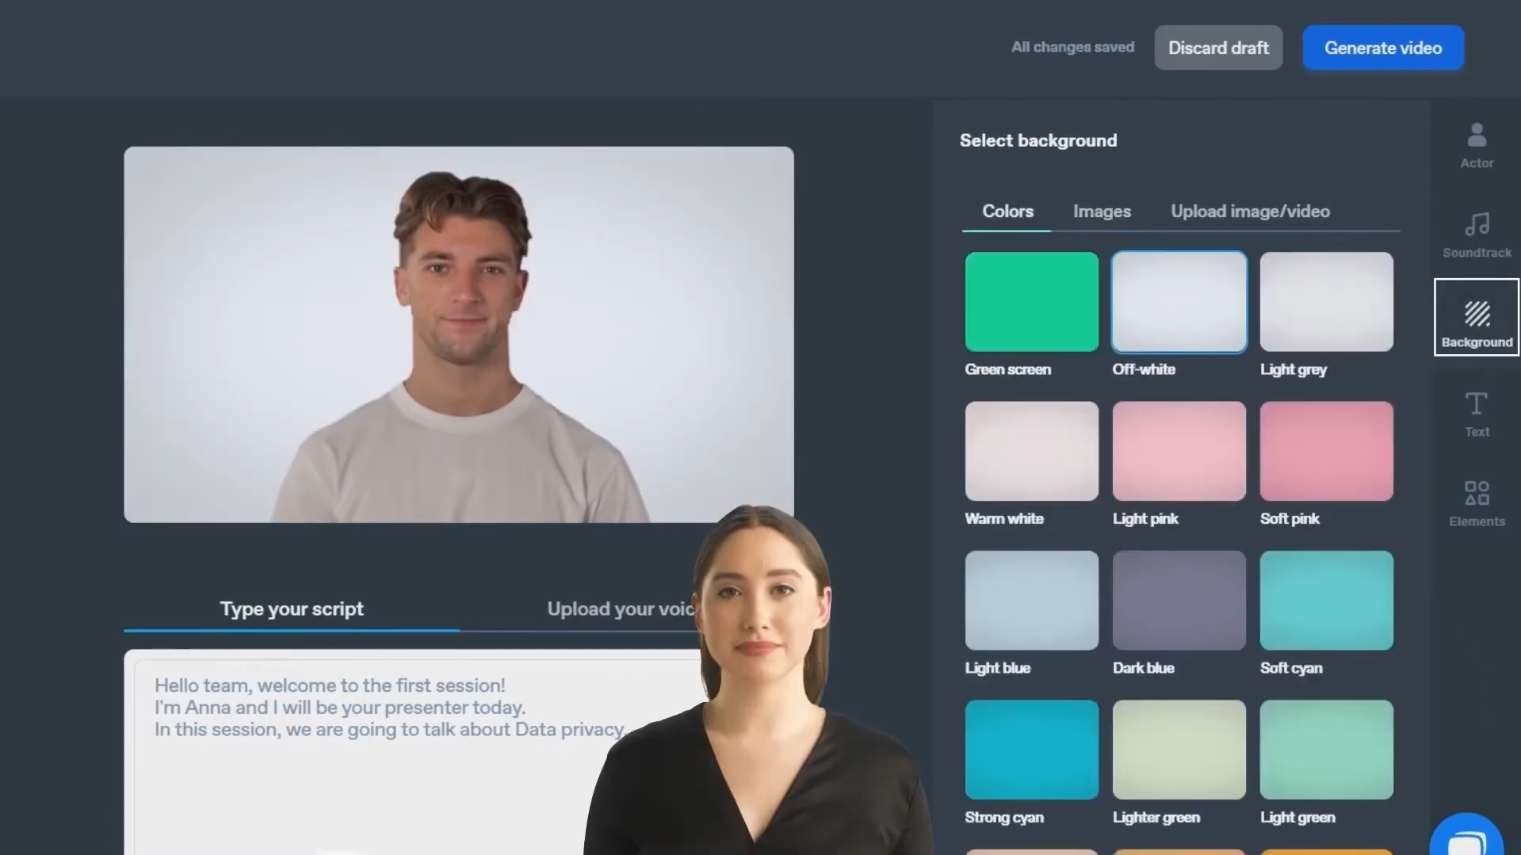Click the Generate video button
This screenshot has height=855, width=1521.
point(1382,48)
